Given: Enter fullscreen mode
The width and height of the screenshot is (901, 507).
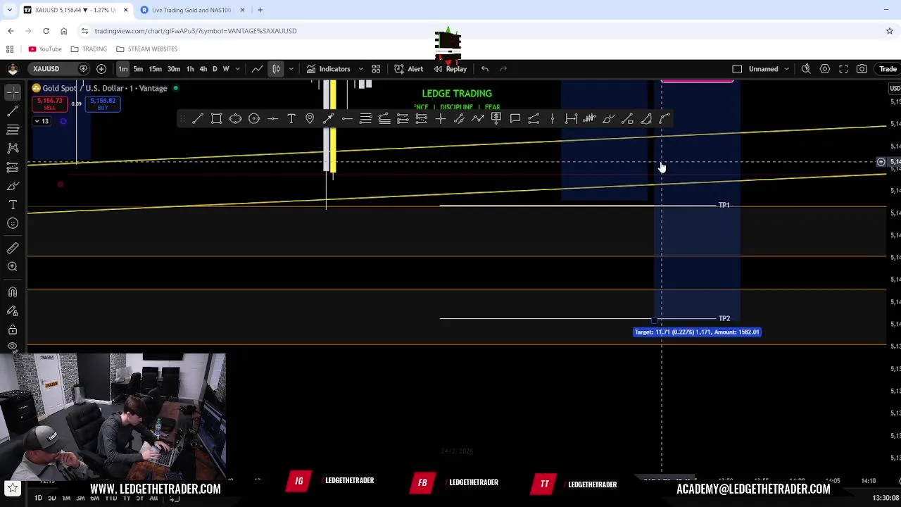Looking at the screenshot, I should click(843, 69).
